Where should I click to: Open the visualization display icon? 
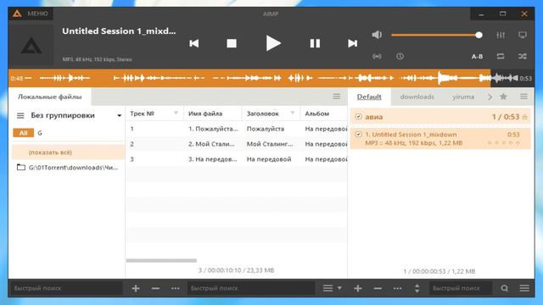point(523,35)
